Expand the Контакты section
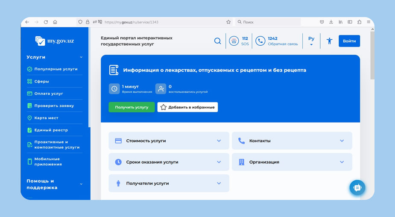395x217 pixels. click(x=292, y=141)
